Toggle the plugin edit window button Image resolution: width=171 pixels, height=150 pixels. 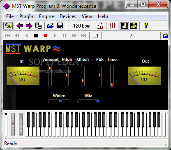click(8, 26)
